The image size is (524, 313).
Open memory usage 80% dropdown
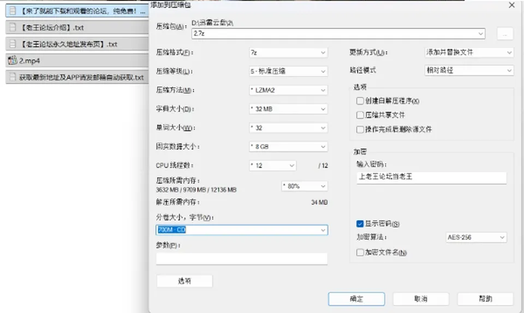(305, 186)
